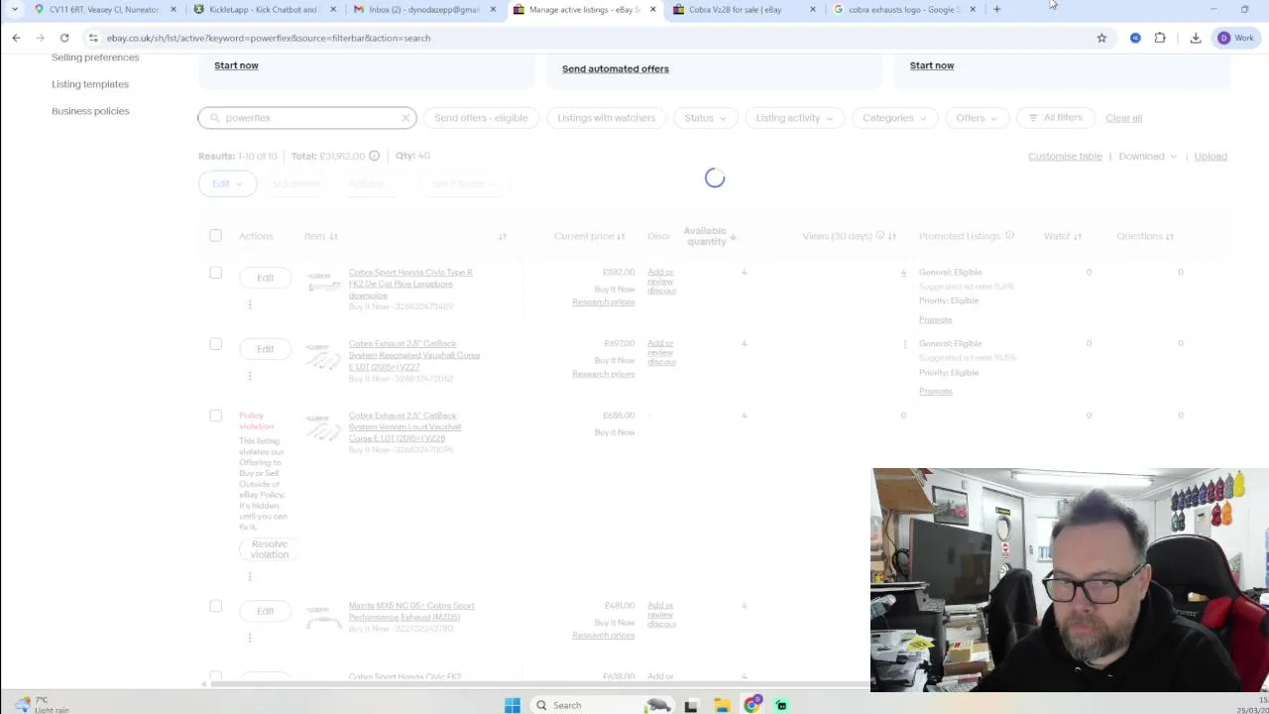
Task: Tick the select-all checkbox in the table header
Action: 215,236
